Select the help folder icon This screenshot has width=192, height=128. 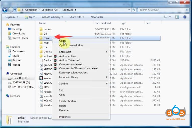click(x=41, y=43)
